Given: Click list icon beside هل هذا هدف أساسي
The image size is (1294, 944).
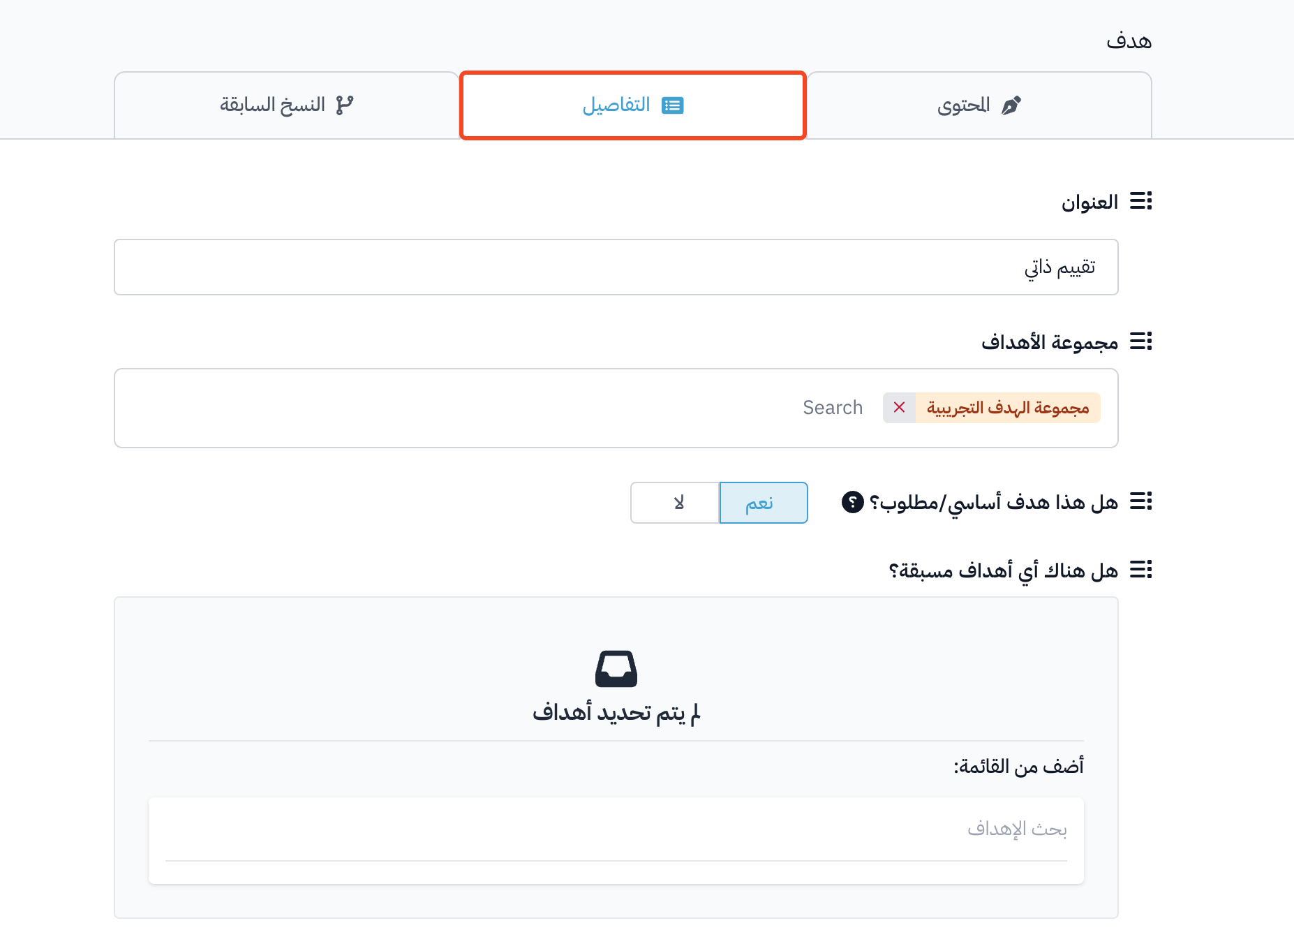Looking at the screenshot, I should pyautogui.click(x=1141, y=501).
